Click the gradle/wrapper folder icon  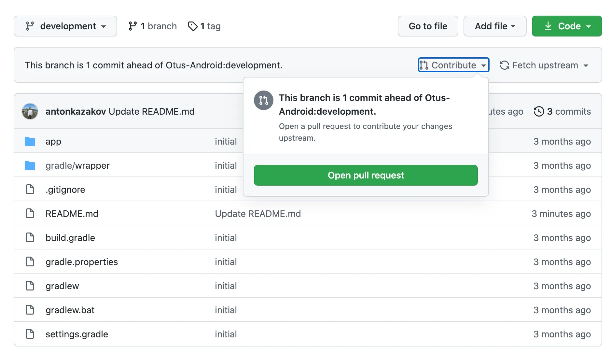pyautogui.click(x=30, y=165)
